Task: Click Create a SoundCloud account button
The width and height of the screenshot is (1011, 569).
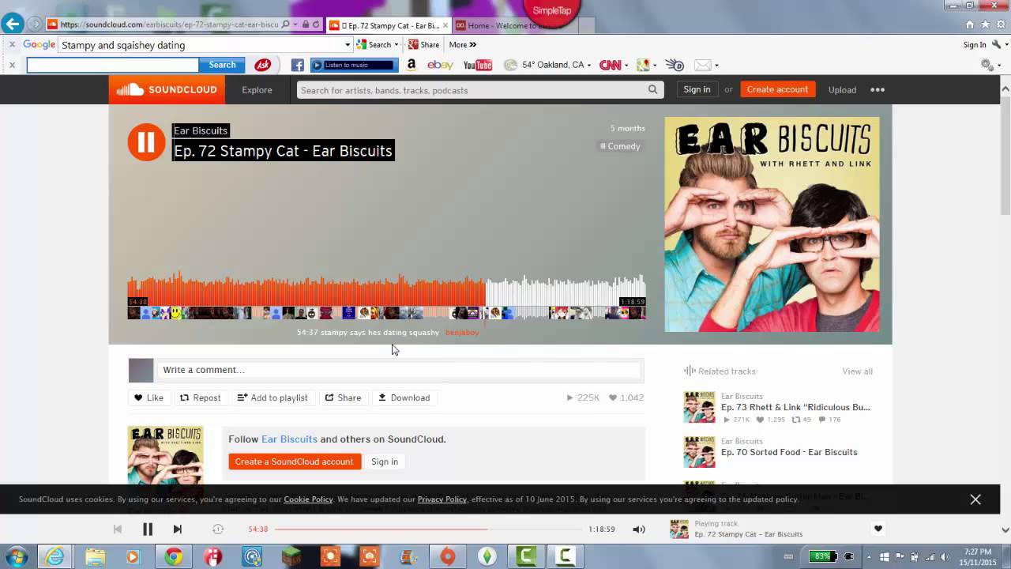Action: click(294, 462)
